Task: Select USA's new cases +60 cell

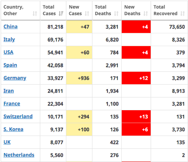Action: click(x=79, y=52)
